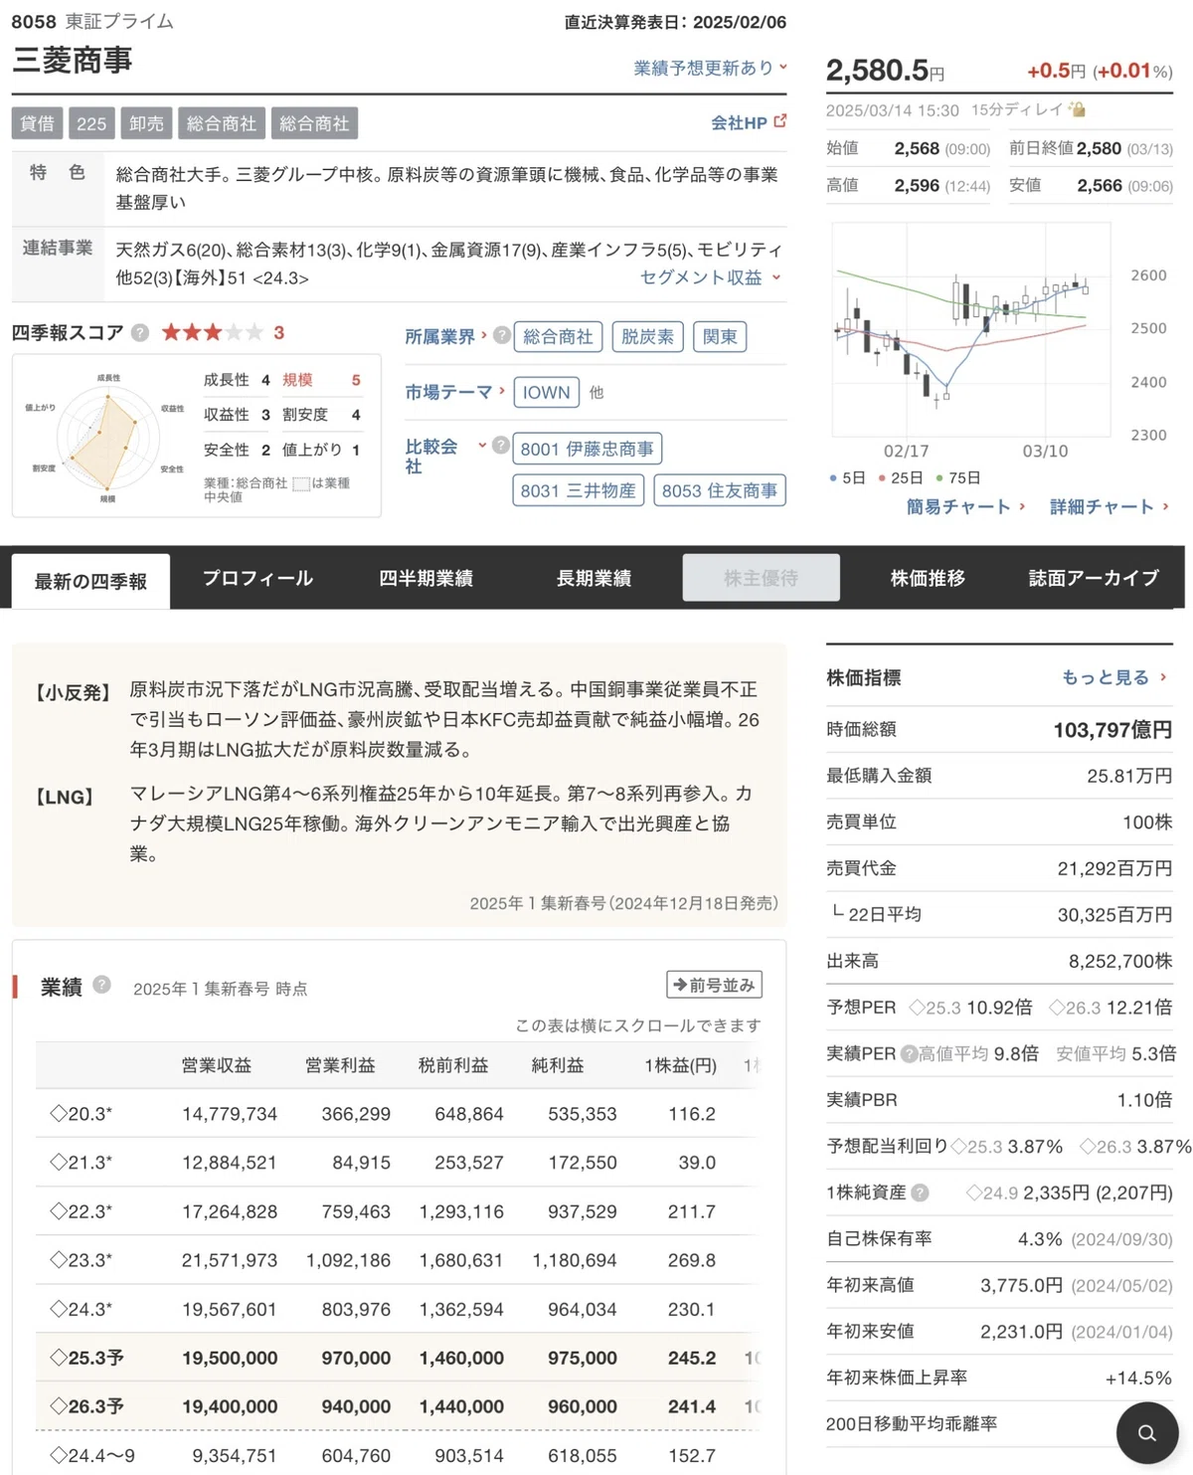
Task: Select IOWN market theme tag
Action: [547, 392]
